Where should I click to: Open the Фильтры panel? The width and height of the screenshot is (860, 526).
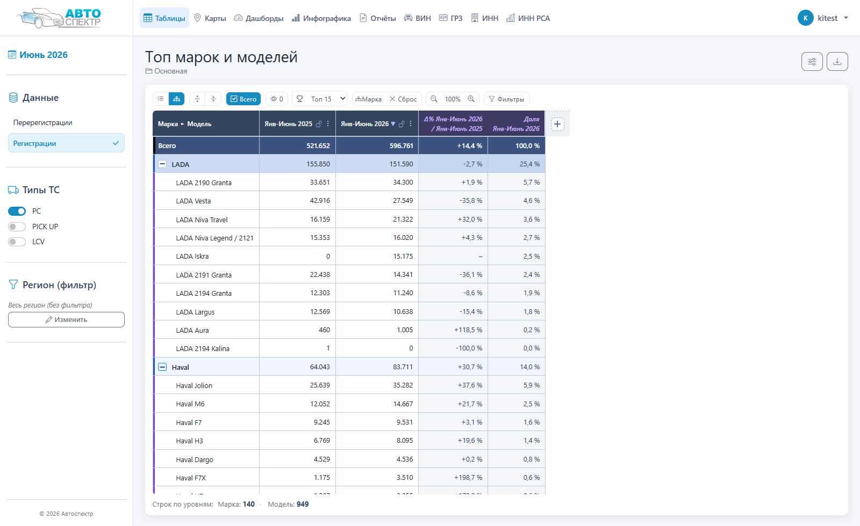506,99
